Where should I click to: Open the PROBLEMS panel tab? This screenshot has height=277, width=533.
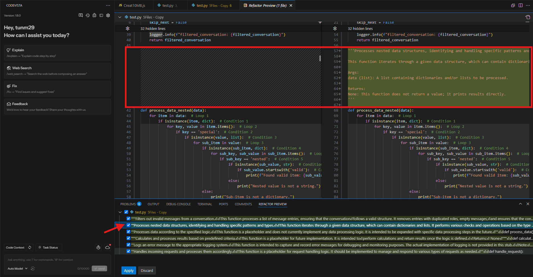click(131, 204)
